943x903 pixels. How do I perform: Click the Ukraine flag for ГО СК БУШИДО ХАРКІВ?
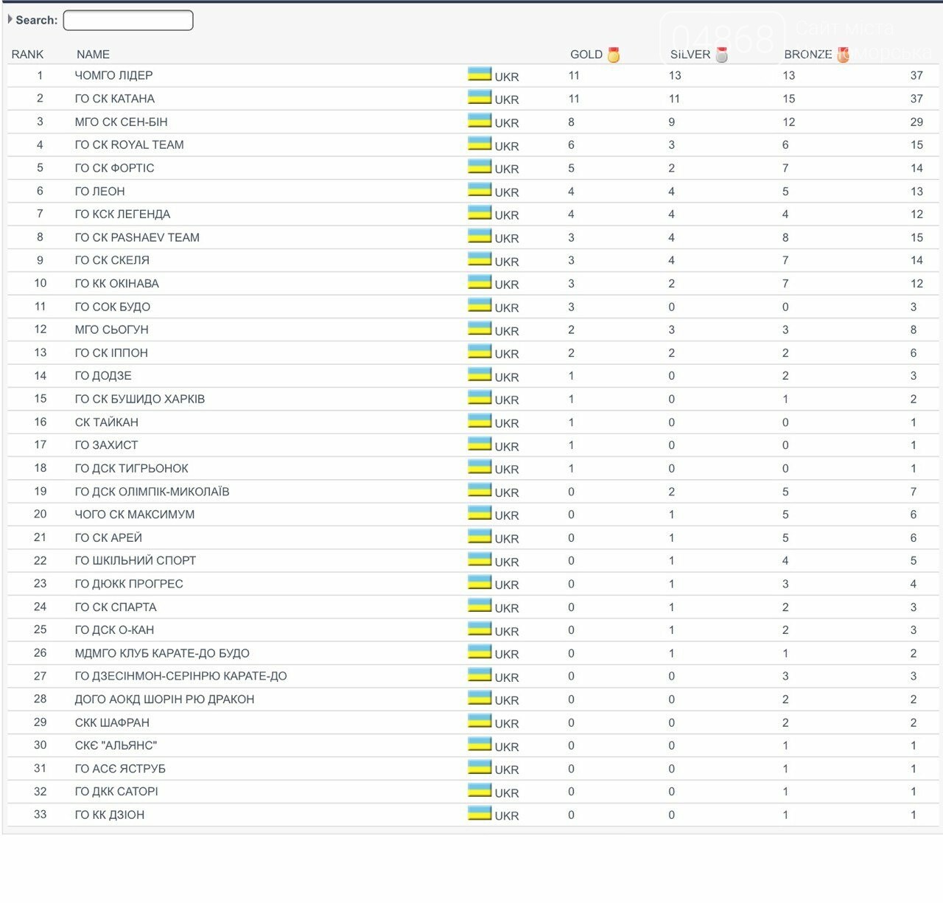pos(480,397)
